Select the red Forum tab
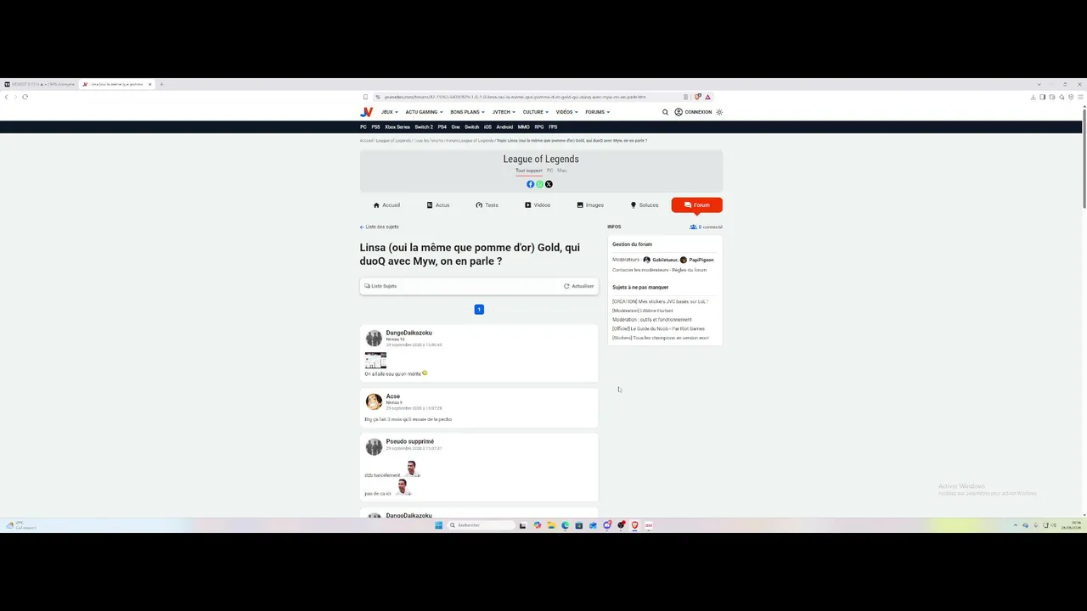This screenshot has height=611, width=1087. (x=696, y=205)
